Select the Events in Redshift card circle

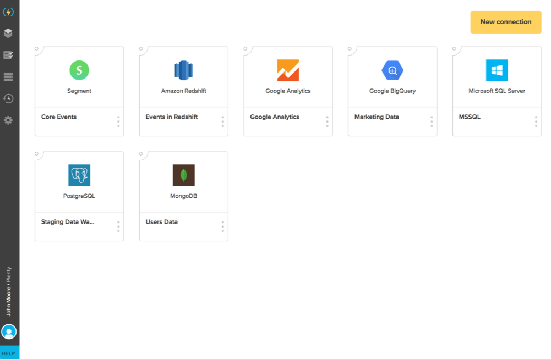click(x=141, y=49)
